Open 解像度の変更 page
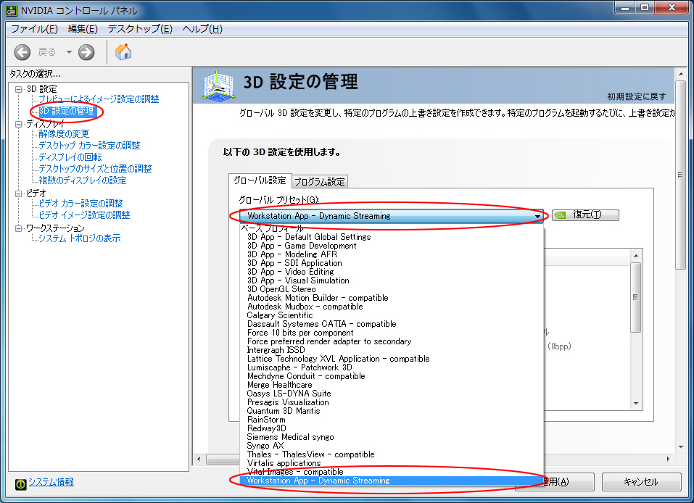Image resolution: width=694 pixels, height=503 pixels. click(x=64, y=133)
